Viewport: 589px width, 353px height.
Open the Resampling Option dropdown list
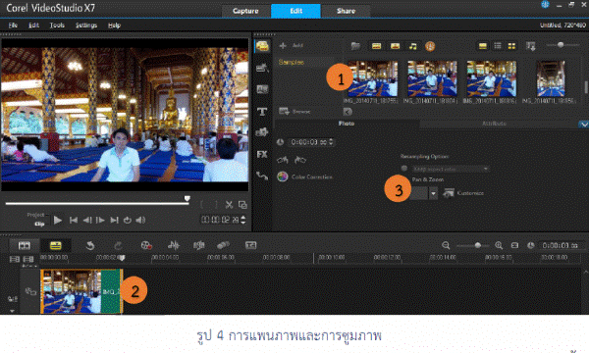click(486, 169)
